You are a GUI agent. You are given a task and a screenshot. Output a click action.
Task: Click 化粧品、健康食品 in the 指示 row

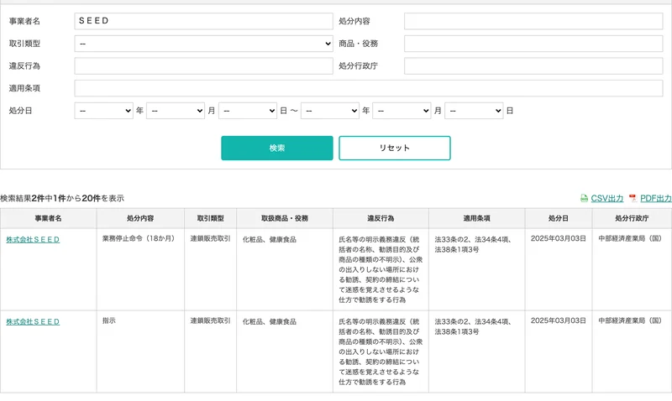269,321
